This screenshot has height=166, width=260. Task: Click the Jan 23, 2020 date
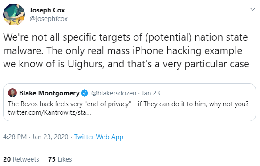pyautogui.click(x=50, y=137)
